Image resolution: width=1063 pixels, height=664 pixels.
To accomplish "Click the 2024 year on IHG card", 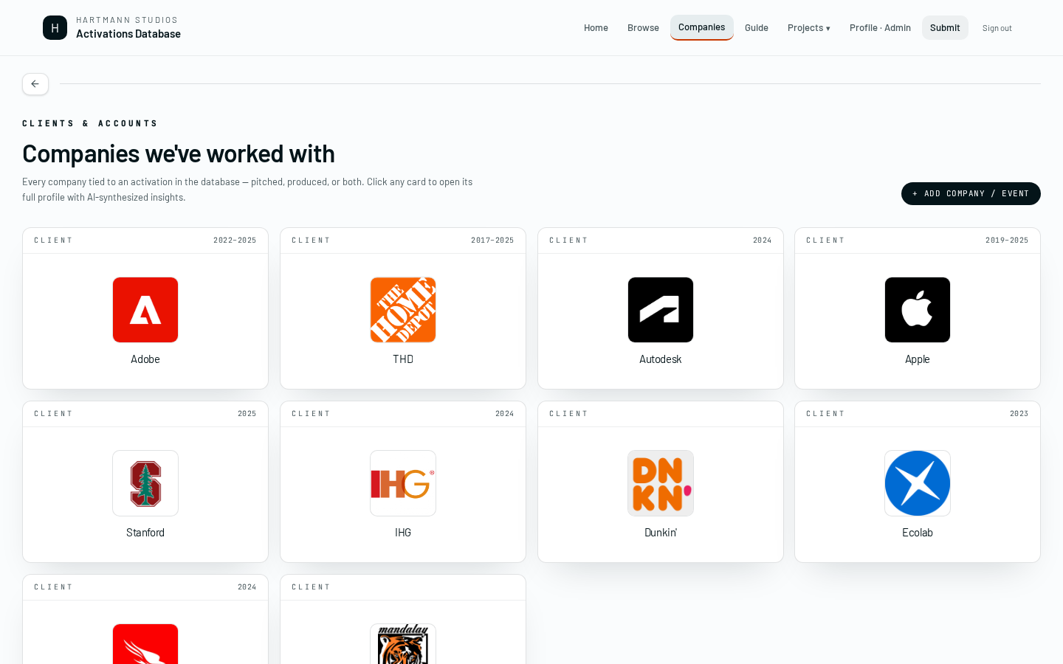I will 505,414.
